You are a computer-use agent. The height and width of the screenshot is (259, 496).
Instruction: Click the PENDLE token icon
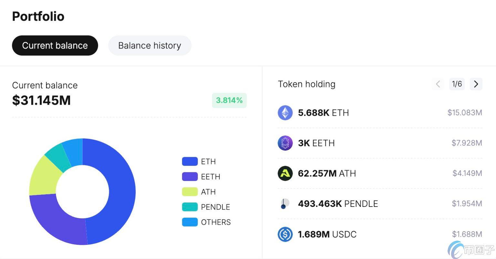[x=284, y=204]
